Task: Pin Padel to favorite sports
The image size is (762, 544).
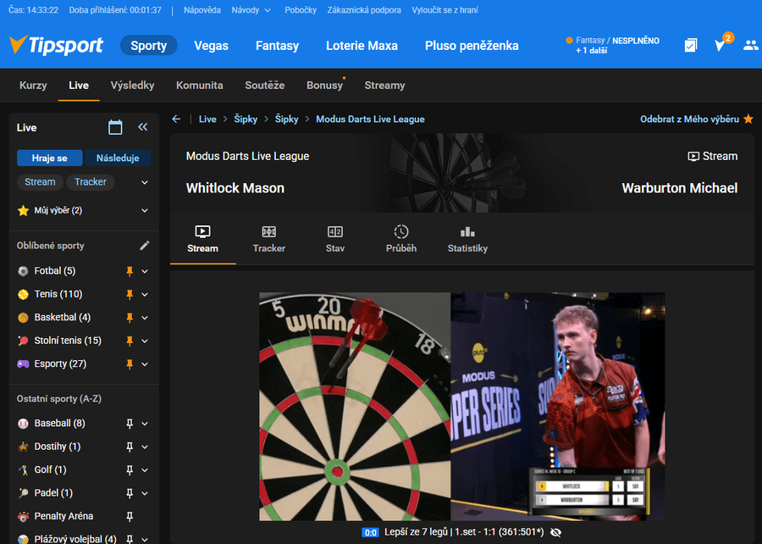Action: tap(130, 493)
